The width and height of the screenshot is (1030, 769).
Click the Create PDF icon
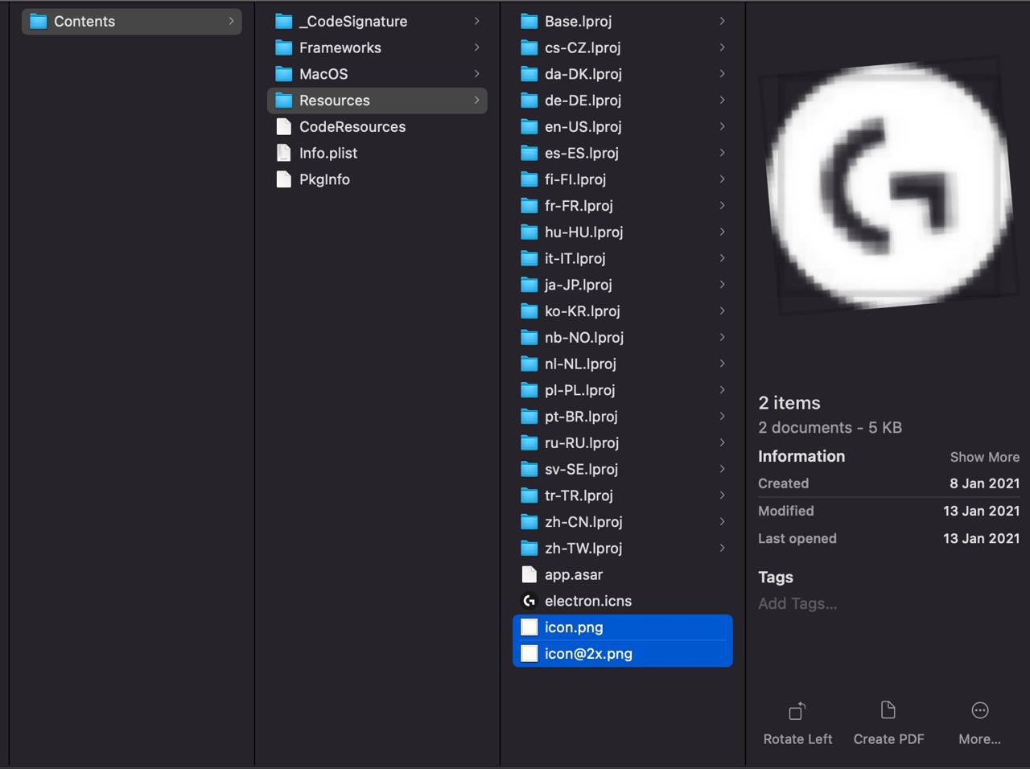pos(888,710)
